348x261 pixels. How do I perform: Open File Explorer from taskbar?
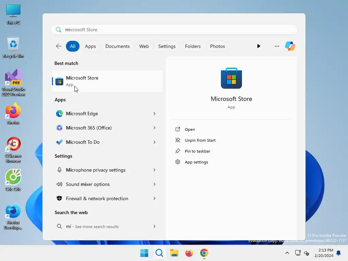(174, 253)
